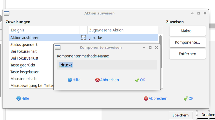
Task: Click OK in Aktion zuweisen dialog
Action: click(x=188, y=98)
